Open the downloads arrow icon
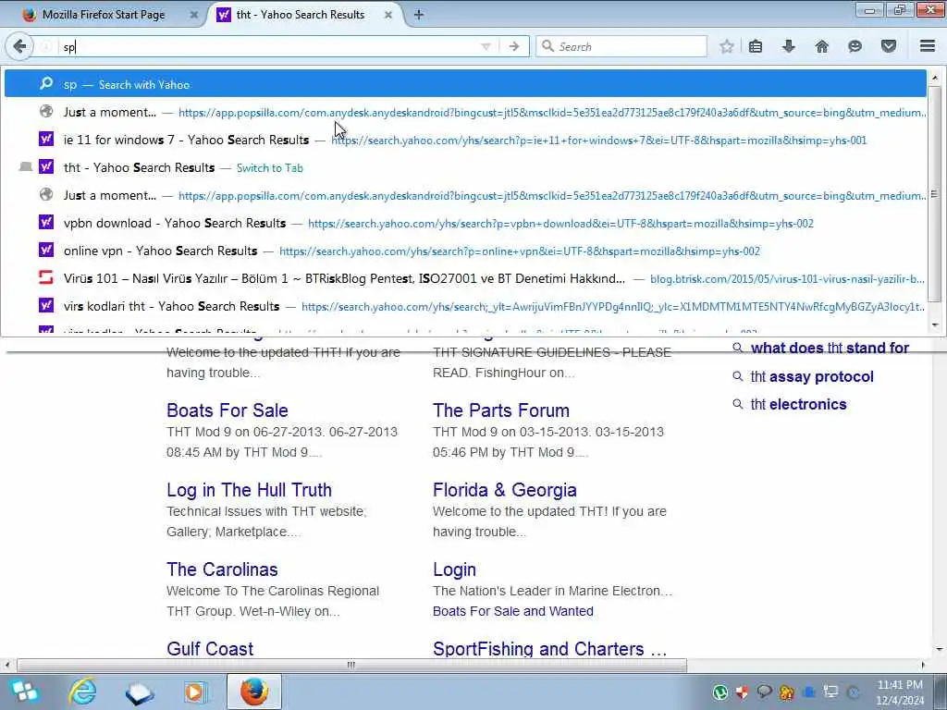The height and width of the screenshot is (710, 947). (788, 46)
